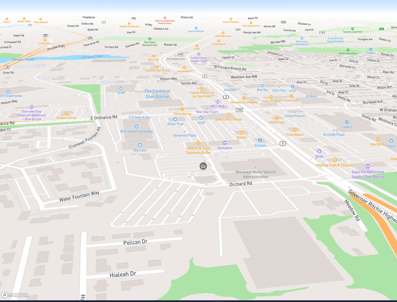Click the Sudden Impact Collision Center icon
397x302 pixels.
coord(199,54)
